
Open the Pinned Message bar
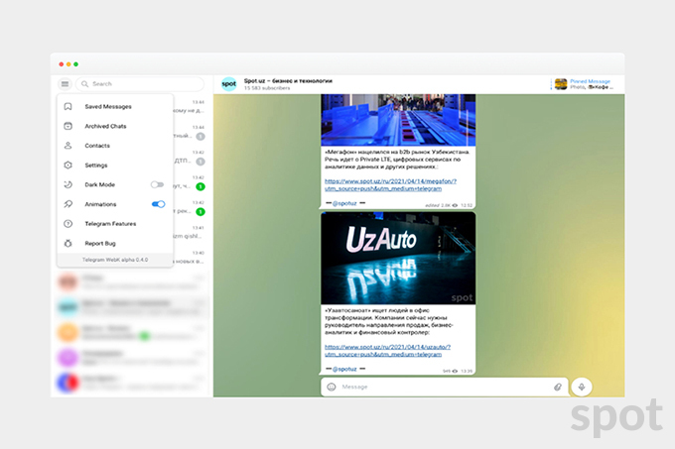[584, 84]
